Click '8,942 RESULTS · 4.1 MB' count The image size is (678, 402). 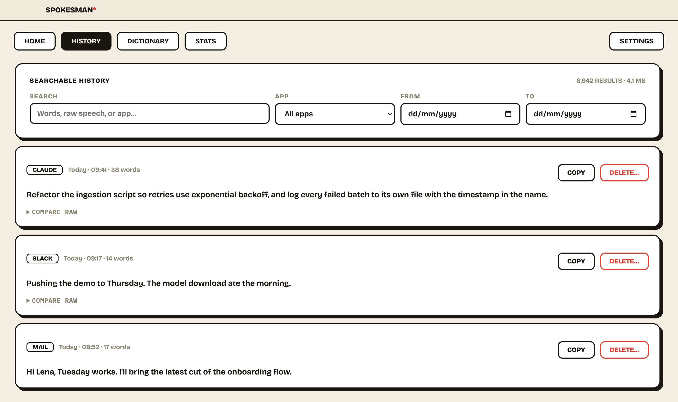coord(611,81)
